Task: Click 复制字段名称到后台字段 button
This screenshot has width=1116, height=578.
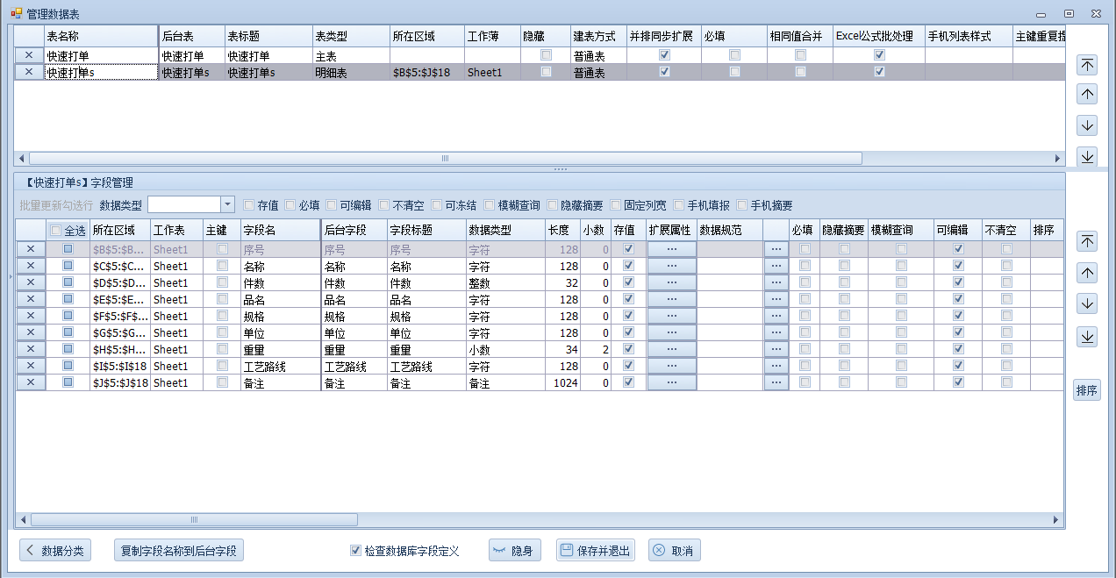Action: click(x=179, y=551)
